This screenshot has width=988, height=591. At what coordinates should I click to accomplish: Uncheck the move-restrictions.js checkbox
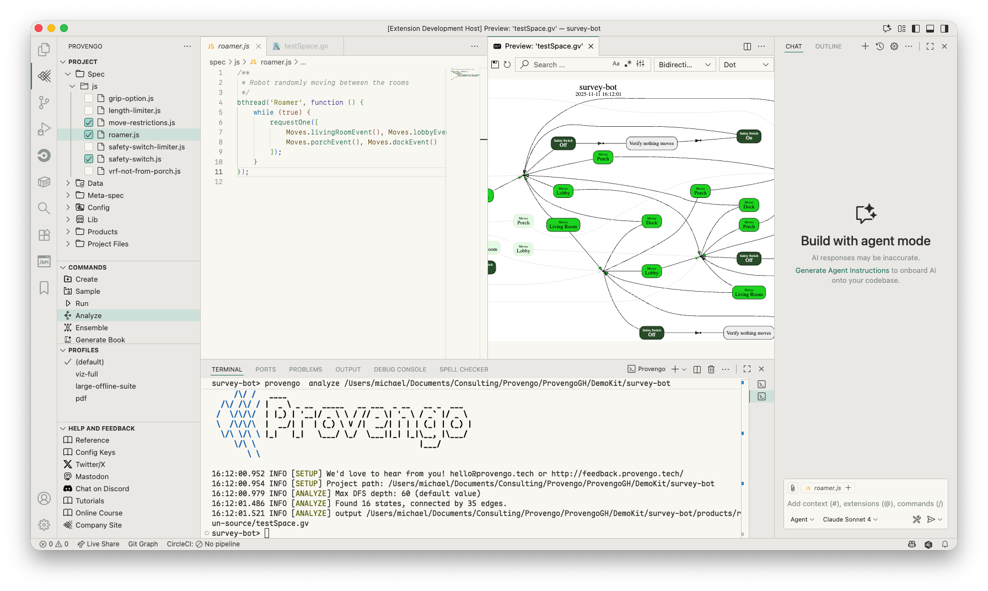(x=89, y=122)
